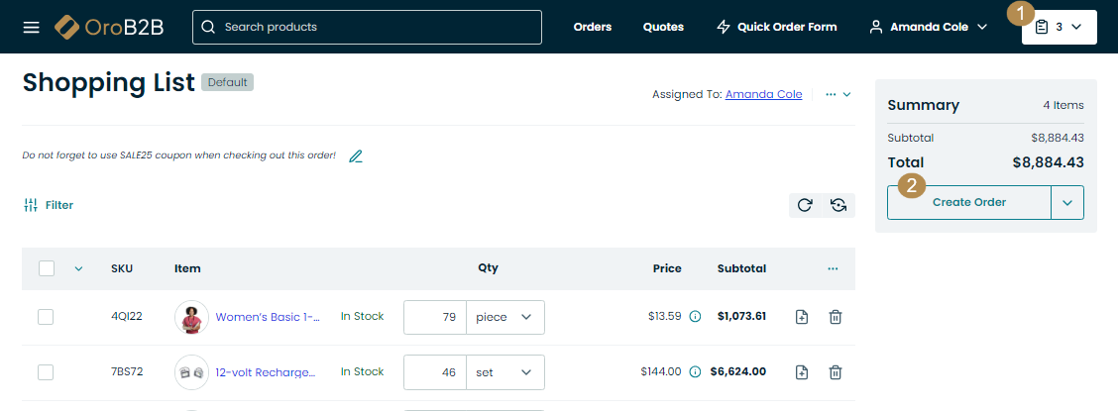Check the 7BS72 row checkbox
This screenshot has height=411, width=1118.
[x=46, y=372]
